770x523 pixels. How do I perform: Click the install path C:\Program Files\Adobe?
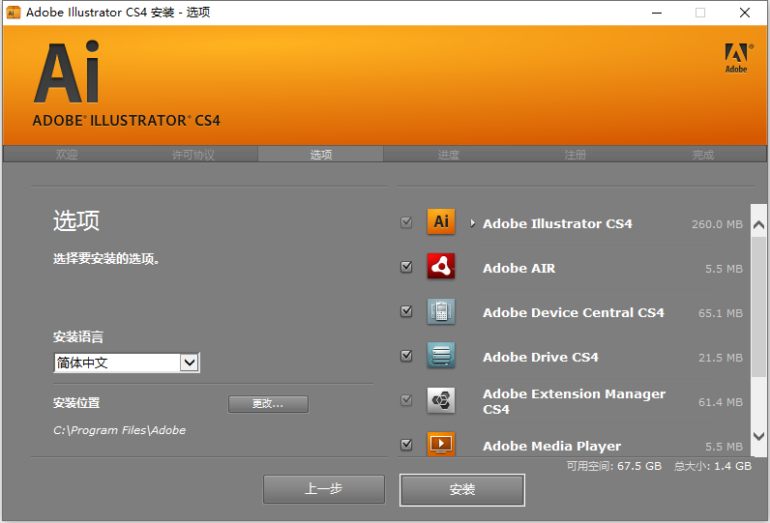click(119, 430)
